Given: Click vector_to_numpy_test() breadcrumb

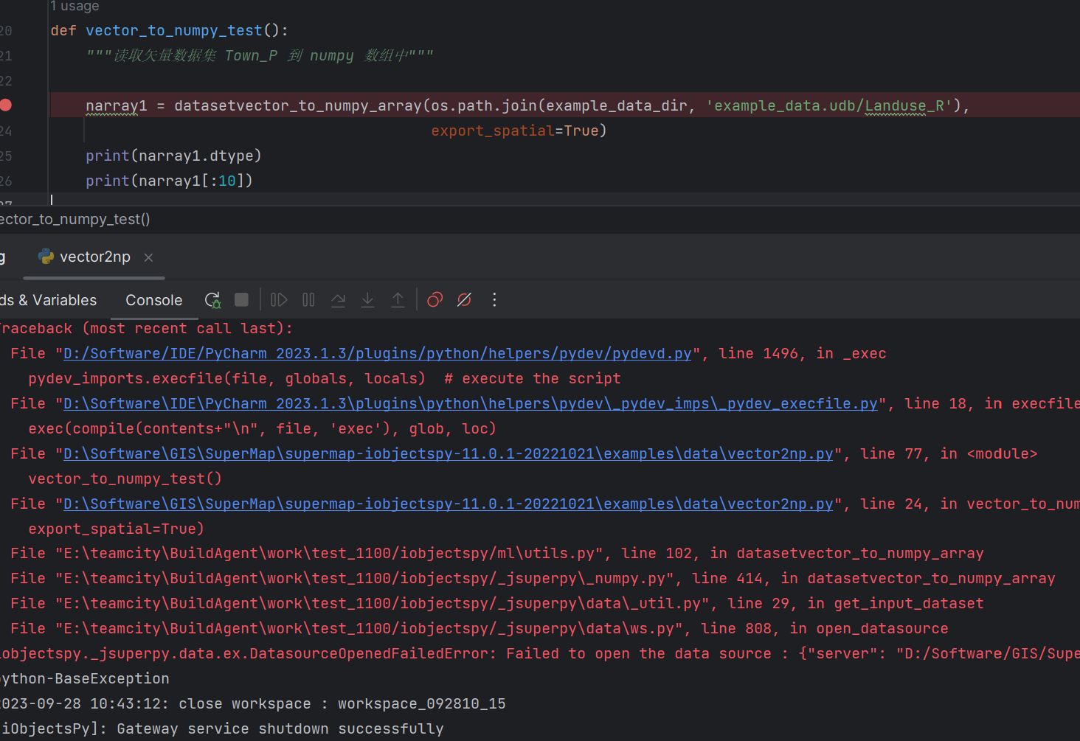Looking at the screenshot, I should [75, 220].
